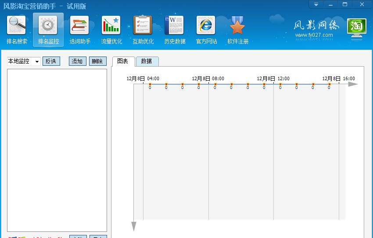Switch to the 数据 data tab
The height and width of the screenshot is (238, 373).
[x=147, y=61]
